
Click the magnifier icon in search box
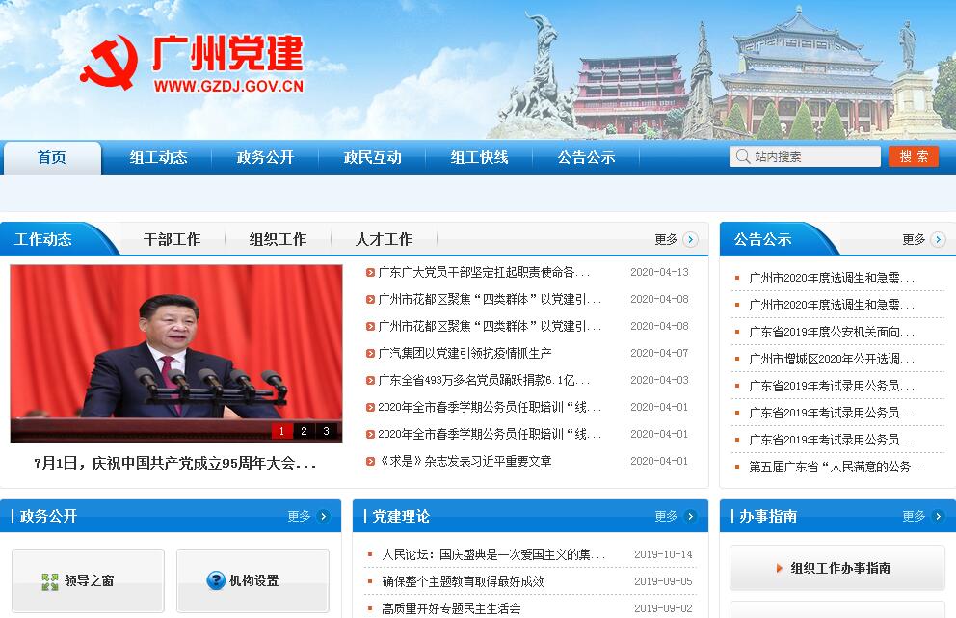pos(742,156)
